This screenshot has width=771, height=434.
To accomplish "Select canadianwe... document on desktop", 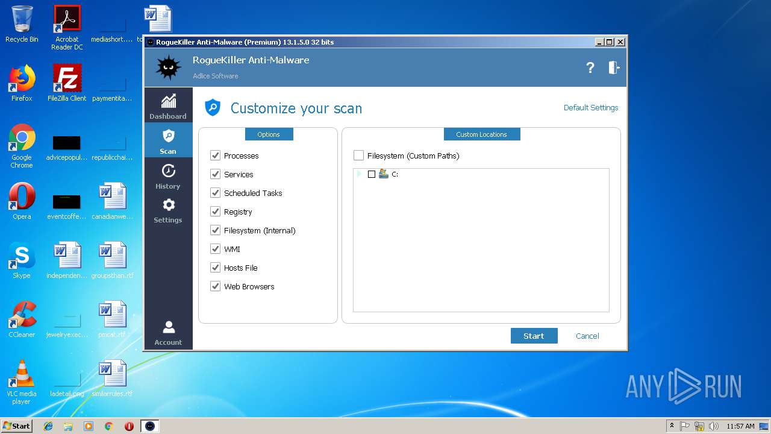I will 113,201.
